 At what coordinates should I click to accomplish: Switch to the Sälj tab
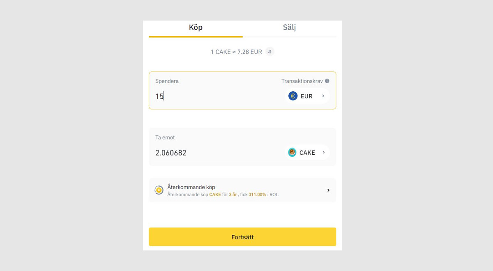coord(289,28)
